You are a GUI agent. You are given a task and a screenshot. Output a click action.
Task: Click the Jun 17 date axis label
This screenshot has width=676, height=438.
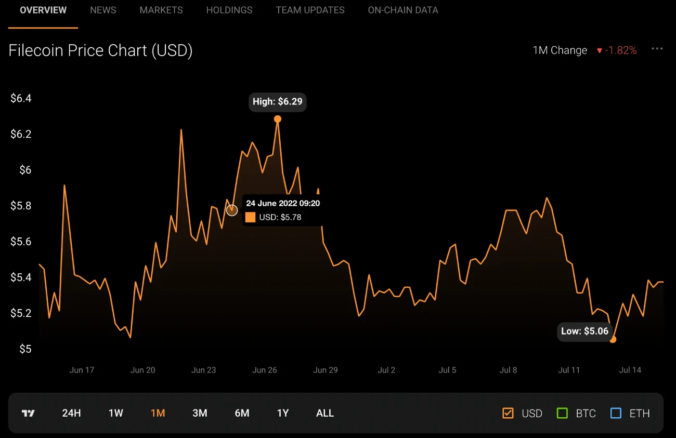pyautogui.click(x=82, y=370)
